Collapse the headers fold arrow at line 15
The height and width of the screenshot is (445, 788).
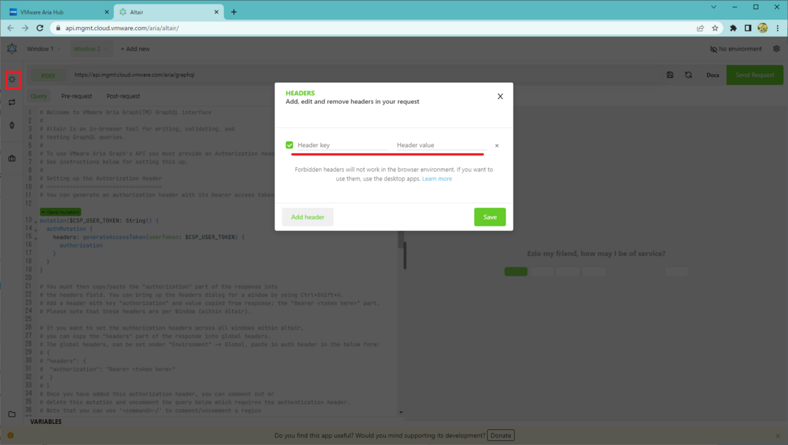[x=35, y=238]
